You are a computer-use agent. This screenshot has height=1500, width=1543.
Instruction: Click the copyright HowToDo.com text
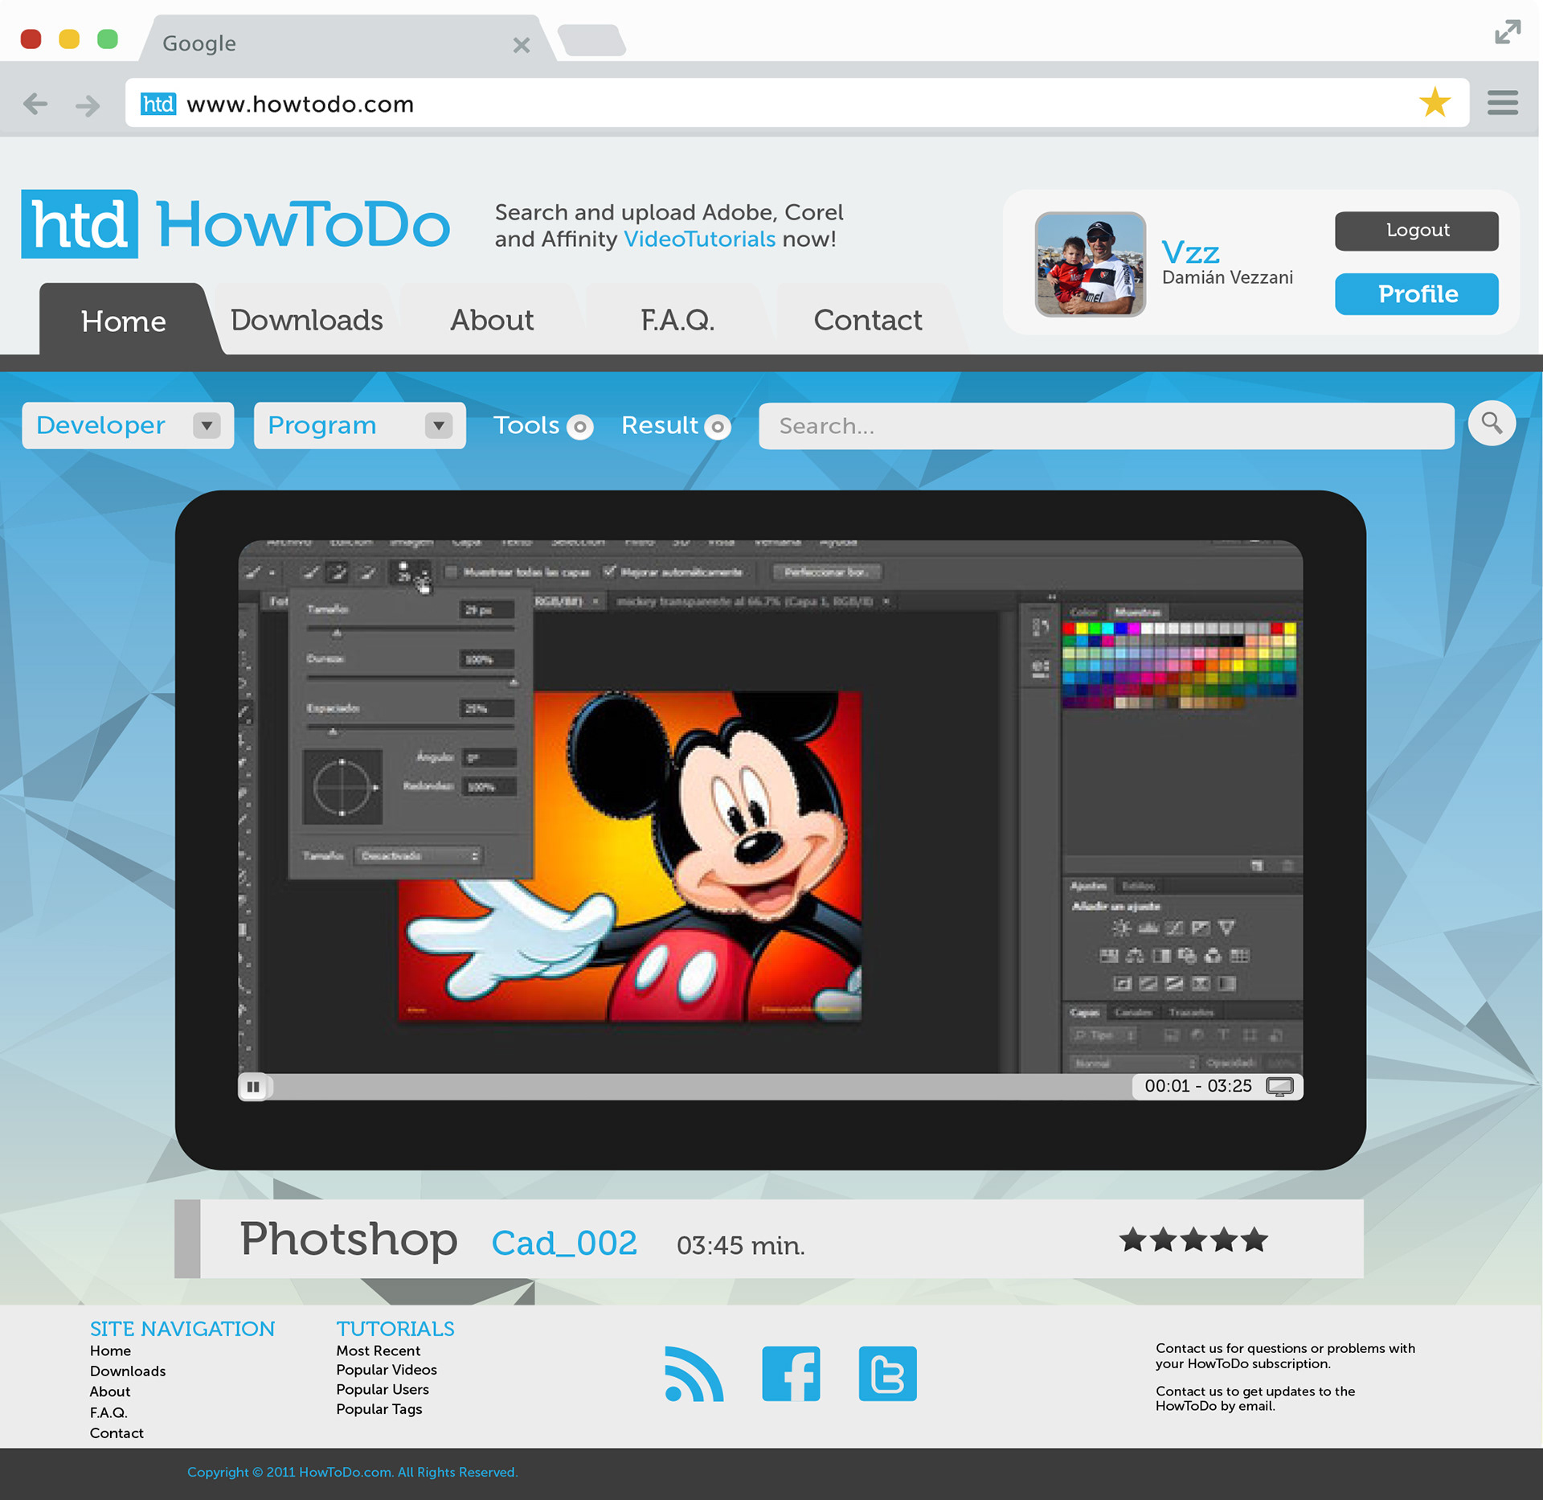click(x=352, y=1472)
